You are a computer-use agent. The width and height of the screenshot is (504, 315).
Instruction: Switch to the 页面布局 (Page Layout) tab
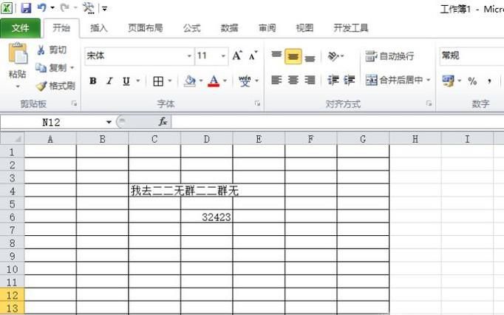146,28
